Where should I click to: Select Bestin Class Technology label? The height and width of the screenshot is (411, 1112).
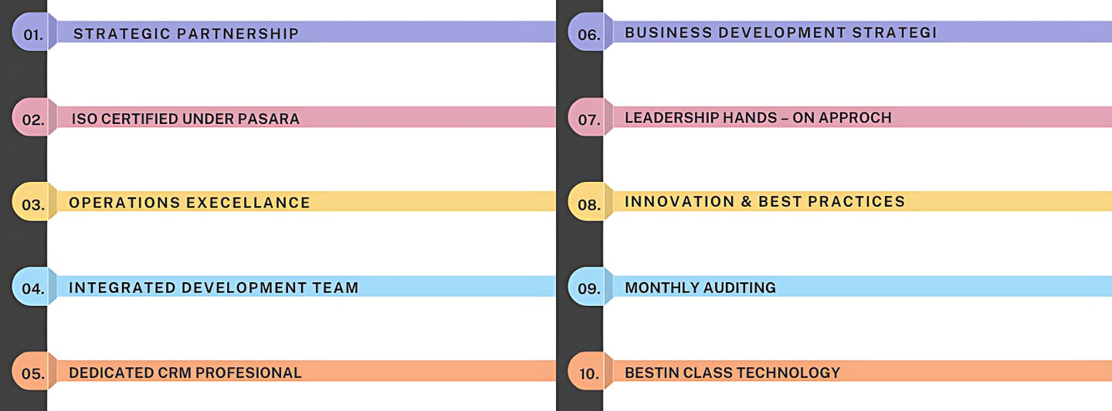(731, 372)
